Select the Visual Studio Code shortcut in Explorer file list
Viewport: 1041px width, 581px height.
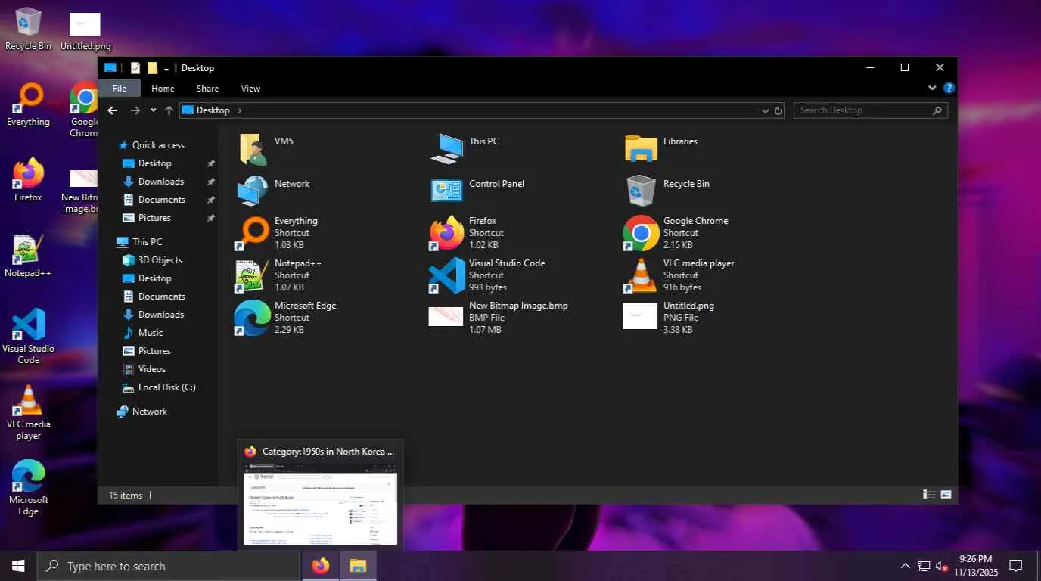coord(487,275)
